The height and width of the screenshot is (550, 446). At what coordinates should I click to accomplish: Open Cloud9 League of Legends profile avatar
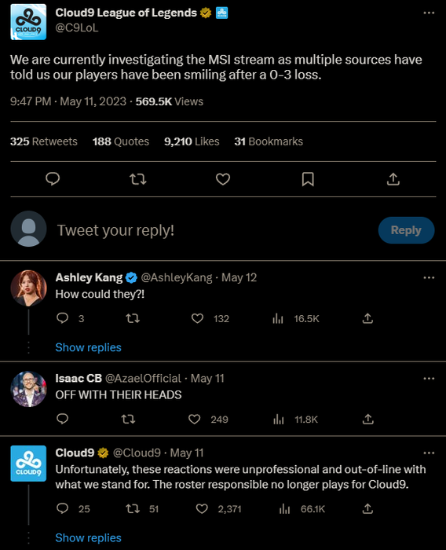(28, 22)
